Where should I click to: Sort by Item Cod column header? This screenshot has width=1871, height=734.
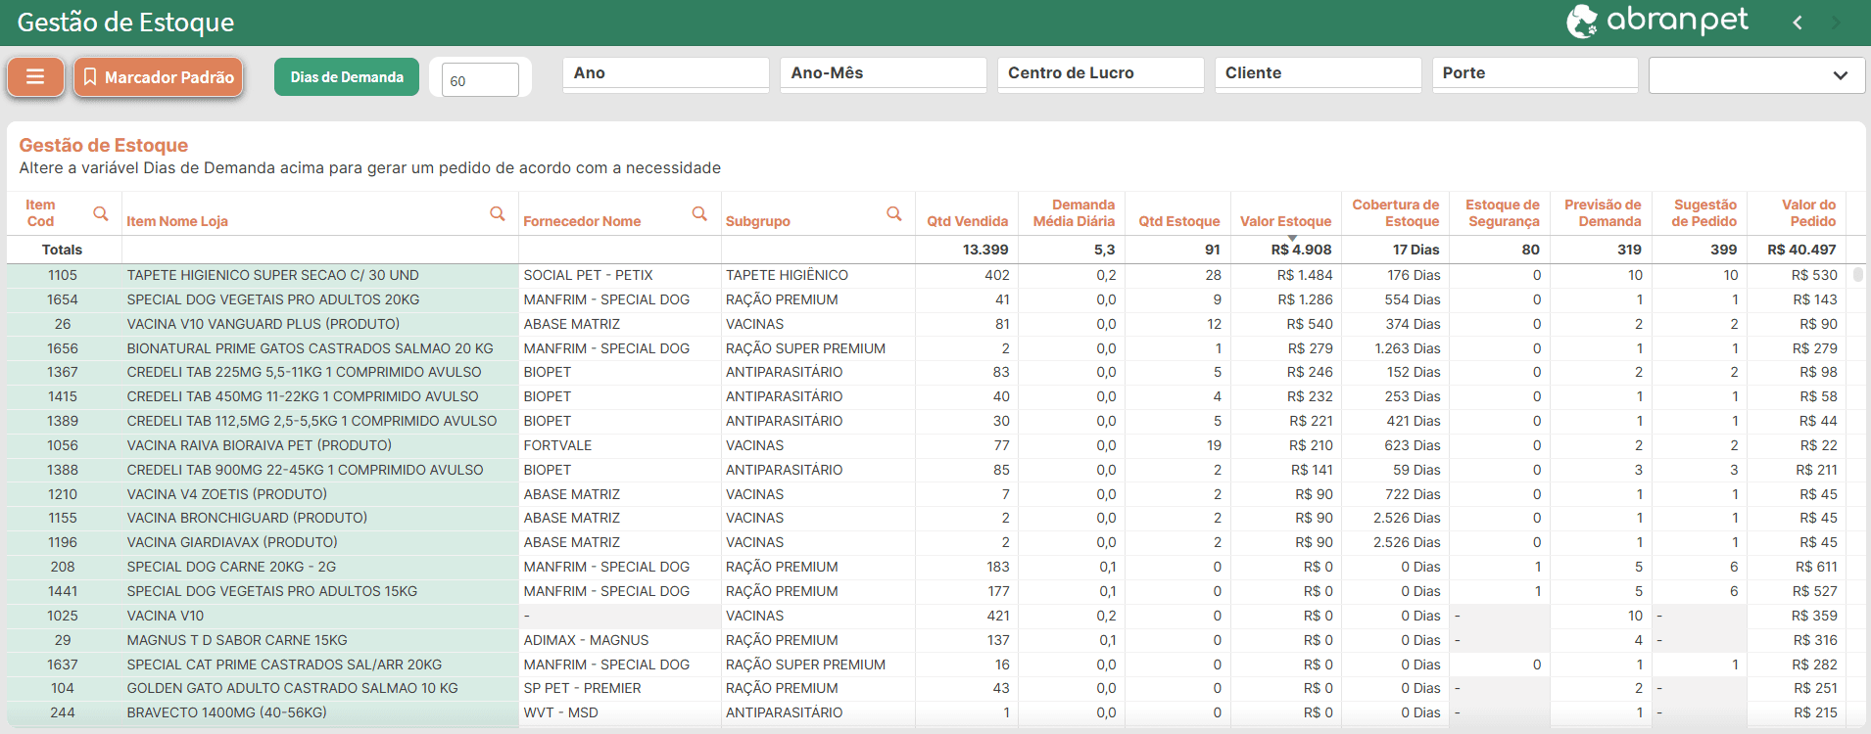click(x=40, y=213)
